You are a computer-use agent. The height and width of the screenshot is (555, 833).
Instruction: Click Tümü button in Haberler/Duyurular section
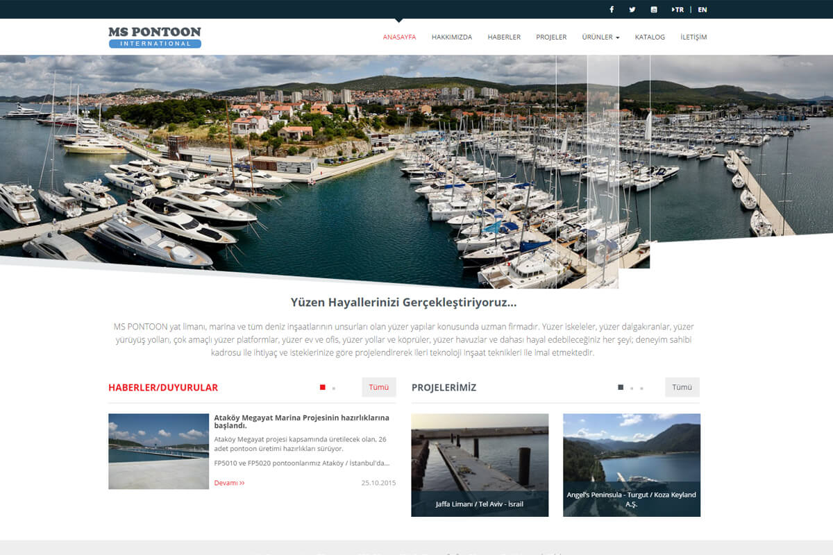coord(379,387)
